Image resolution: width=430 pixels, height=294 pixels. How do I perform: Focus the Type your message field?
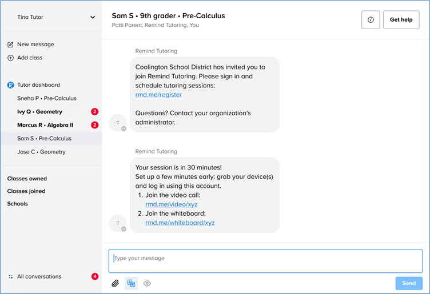(265, 261)
